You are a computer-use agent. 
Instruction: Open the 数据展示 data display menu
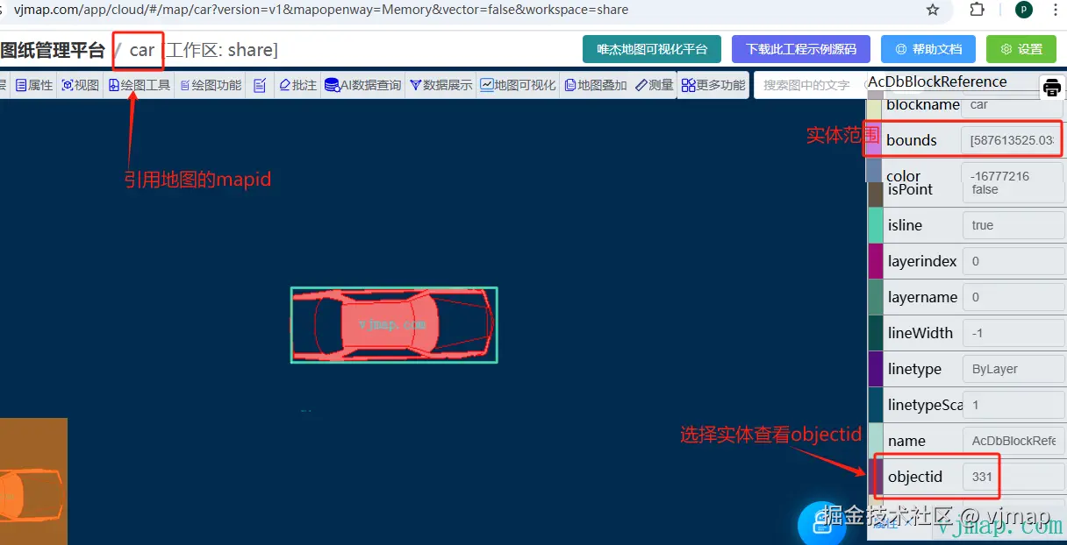[441, 85]
